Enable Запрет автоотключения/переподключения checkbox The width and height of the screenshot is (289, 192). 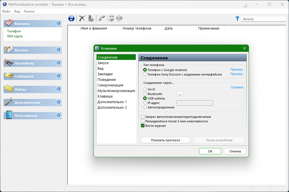pos(143,117)
